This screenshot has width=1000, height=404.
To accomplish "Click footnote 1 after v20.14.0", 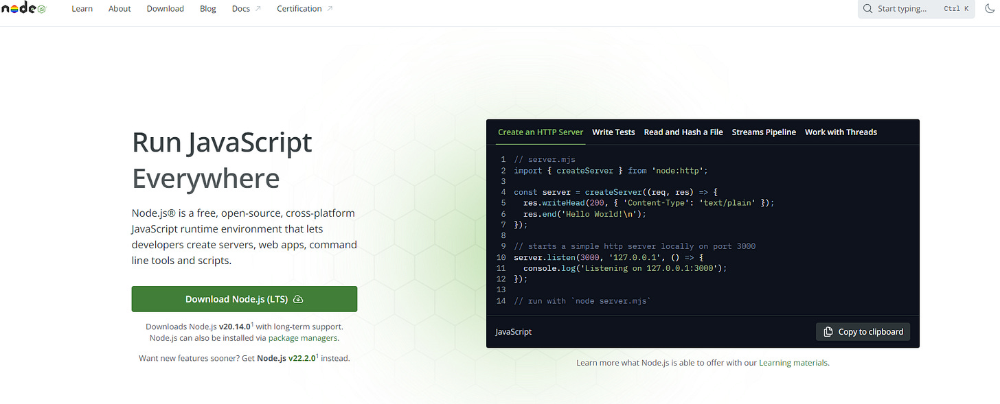I will coord(252,324).
